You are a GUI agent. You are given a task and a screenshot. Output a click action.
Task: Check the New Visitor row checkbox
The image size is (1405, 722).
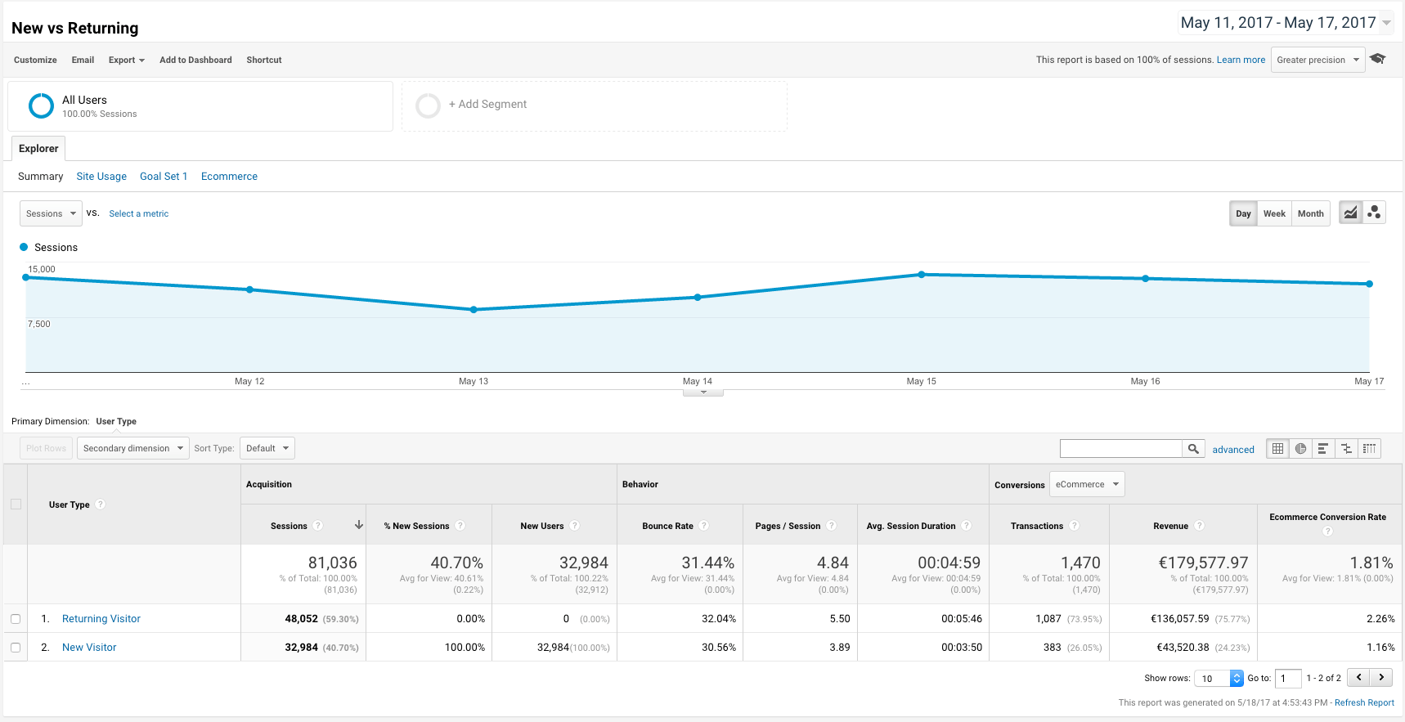pyautogui.click(x=16, y=648)
